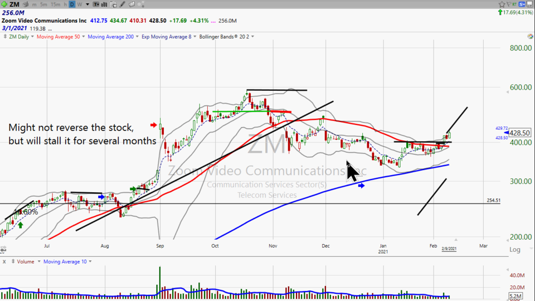Click the net change +17.69 value

pos(178,21)
